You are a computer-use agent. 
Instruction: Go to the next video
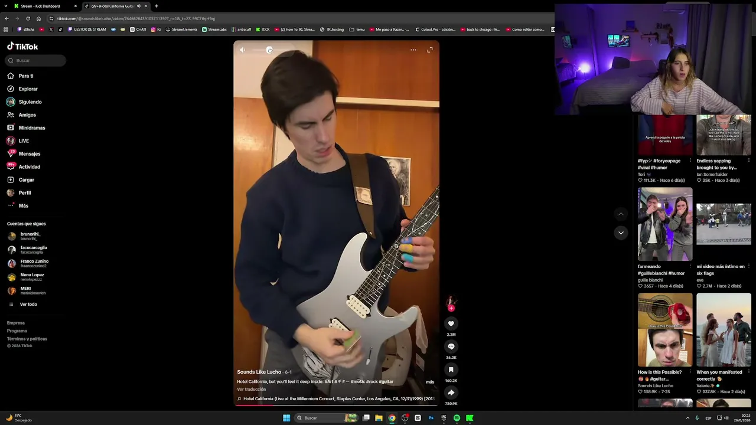(x=621, y=233)
